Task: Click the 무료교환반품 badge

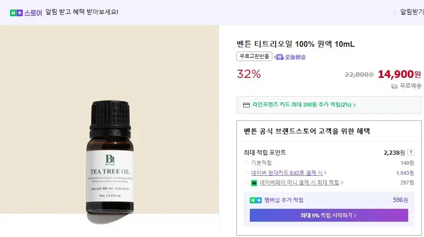Action: coord(254,56)
